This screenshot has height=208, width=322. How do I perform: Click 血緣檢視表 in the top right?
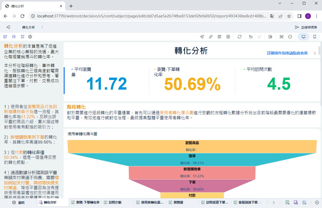(x=309, y=27)
